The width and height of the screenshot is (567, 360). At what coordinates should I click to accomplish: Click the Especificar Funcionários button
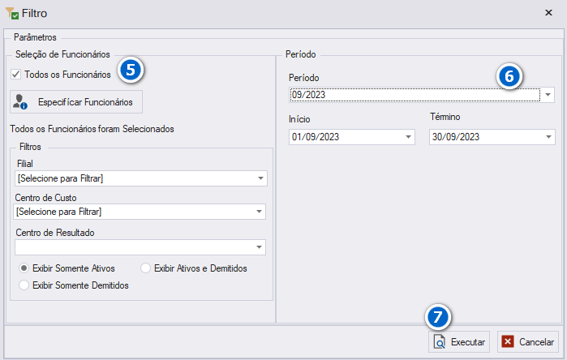pos(76,102)
